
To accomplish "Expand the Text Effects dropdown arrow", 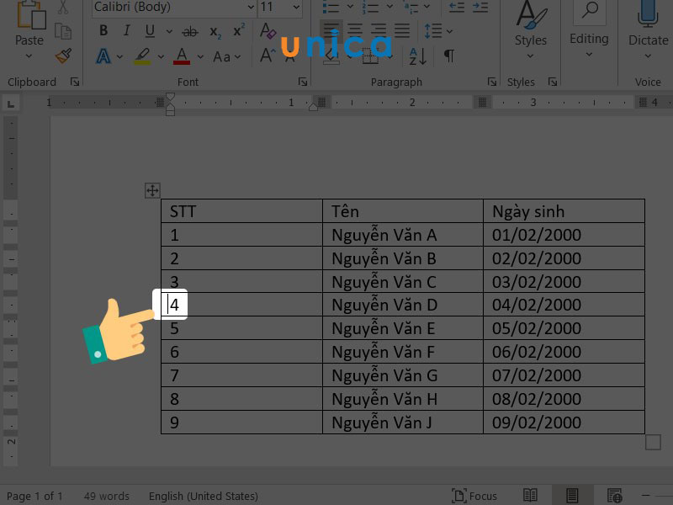I will coord(119,56).
